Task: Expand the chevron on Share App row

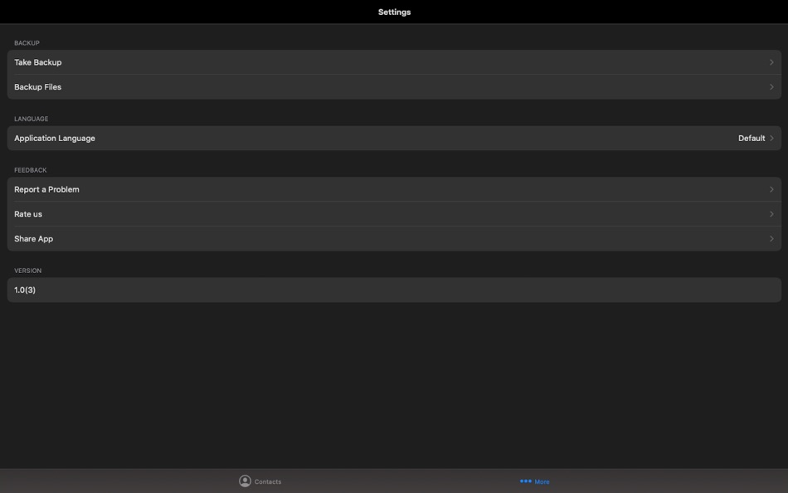Action: pos(771,239)
